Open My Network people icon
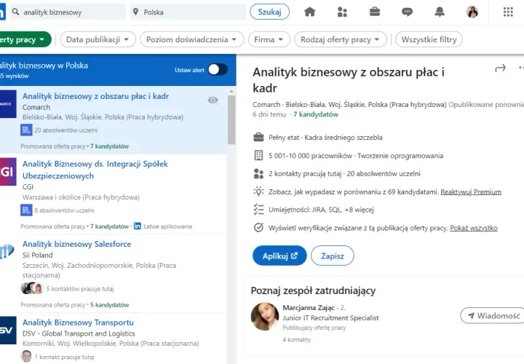Viewport: 524px width, 364px height. pos(342,12)
